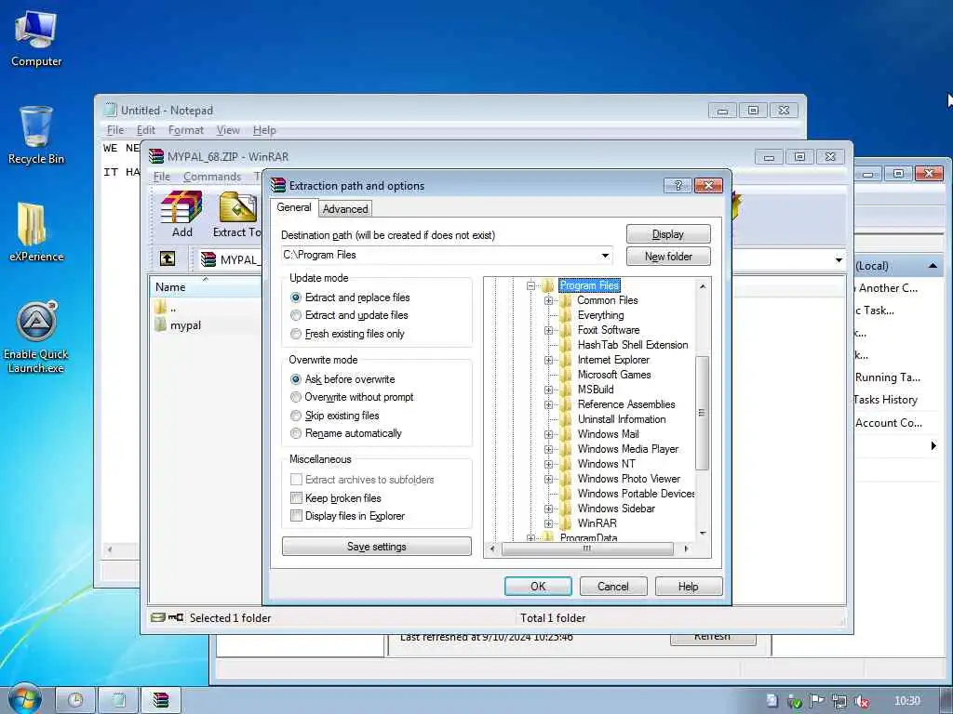Image resolution: width=953 pixels, height=714 pixels.
Task: Click the WinRAR taskbar button
Action: (x=160, y=700)
